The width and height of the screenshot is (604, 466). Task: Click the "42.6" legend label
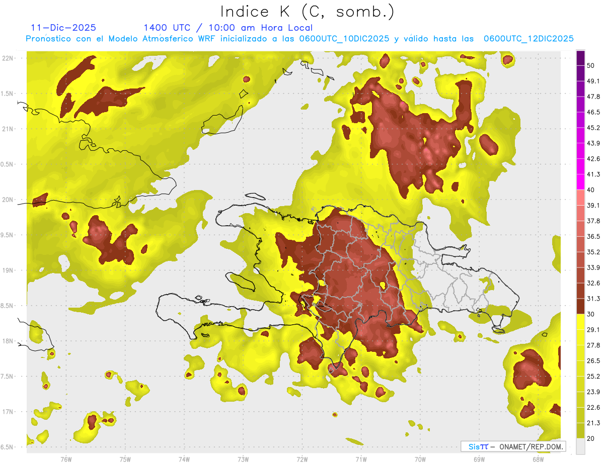click(x=593, y=159)
